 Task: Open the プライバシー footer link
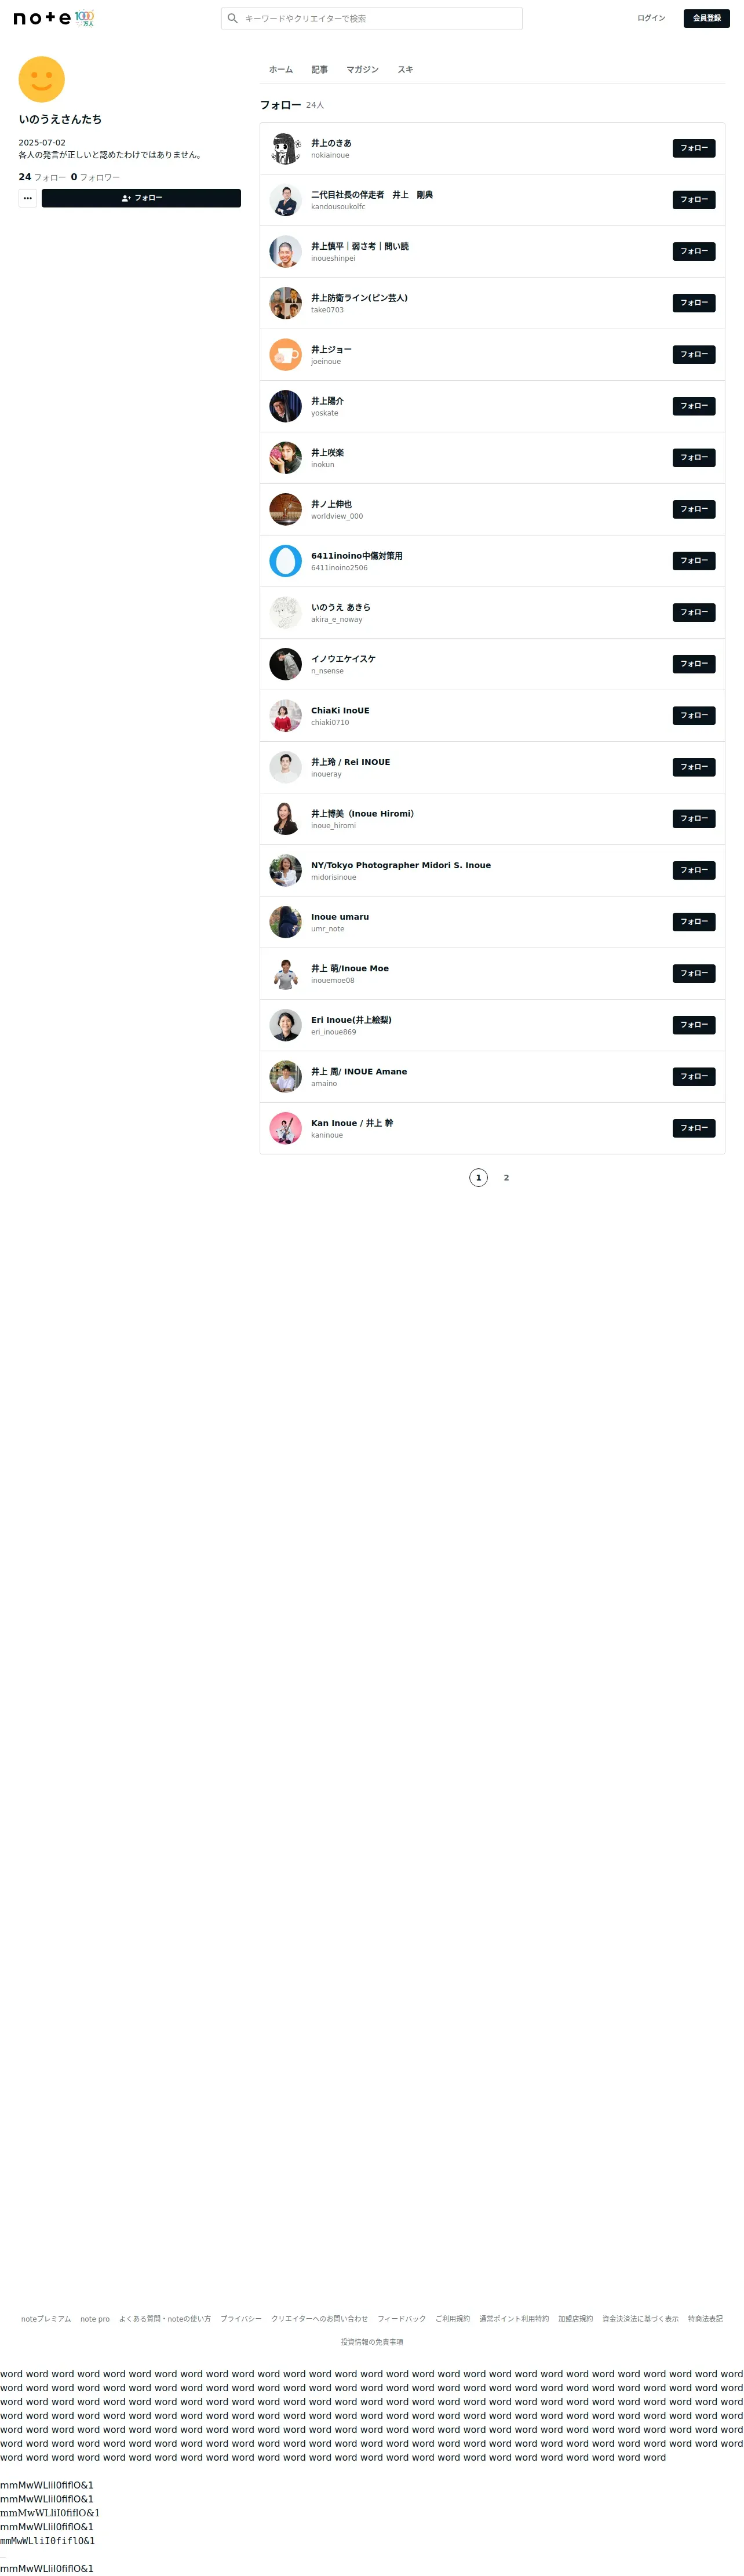pyautogui.click(x=241, y=2319)
